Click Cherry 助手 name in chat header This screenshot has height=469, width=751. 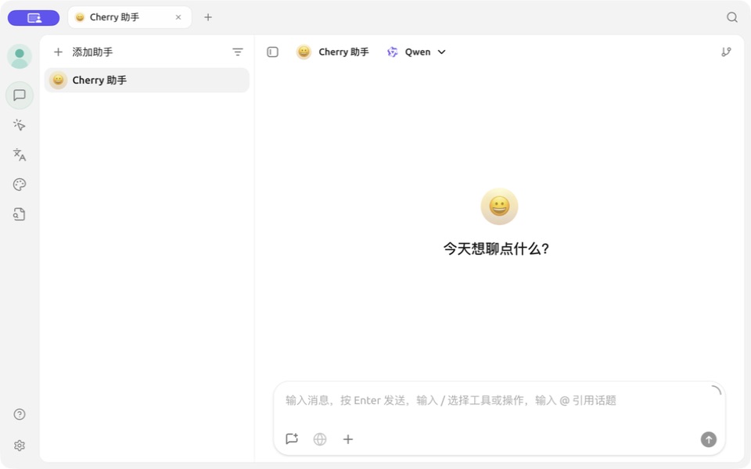(x=344, y=52)
